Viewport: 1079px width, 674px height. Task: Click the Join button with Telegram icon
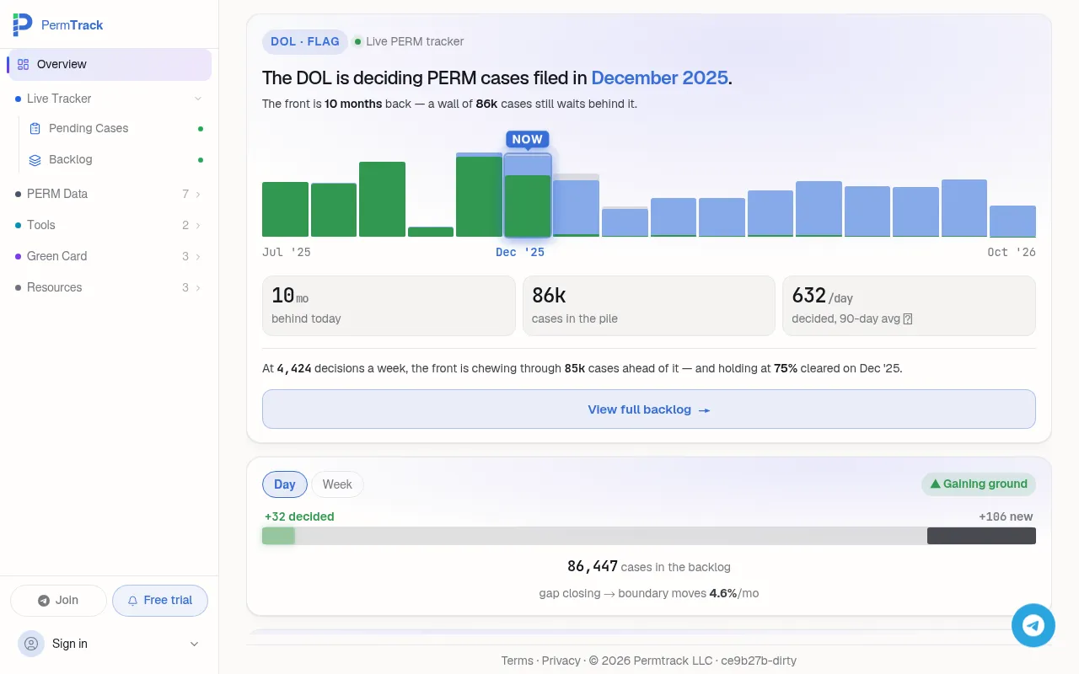click(x=58, y=601)
